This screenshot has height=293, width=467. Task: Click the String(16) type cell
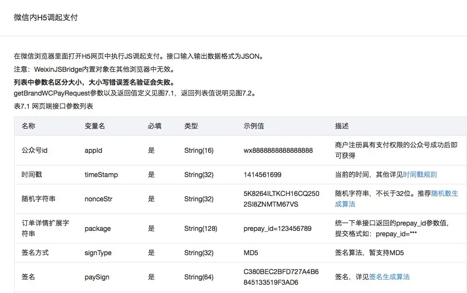pos(199,150)
